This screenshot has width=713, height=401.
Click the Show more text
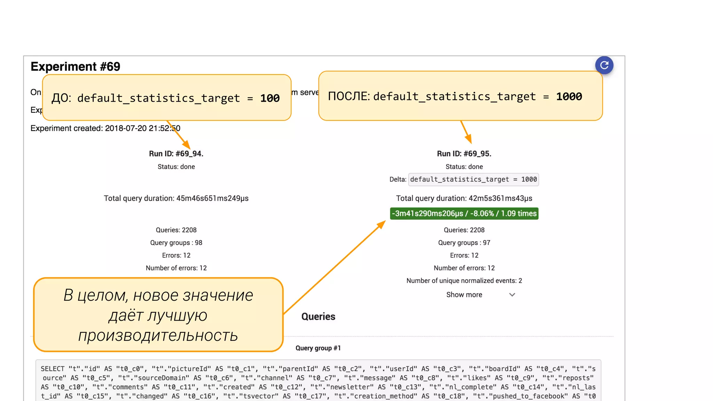point(464,294)
